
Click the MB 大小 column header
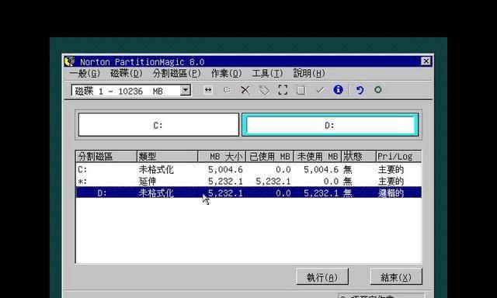click(x=222, y=157)
